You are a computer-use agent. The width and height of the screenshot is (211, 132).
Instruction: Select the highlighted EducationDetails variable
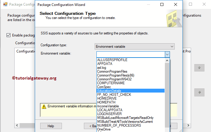(131, 91)
